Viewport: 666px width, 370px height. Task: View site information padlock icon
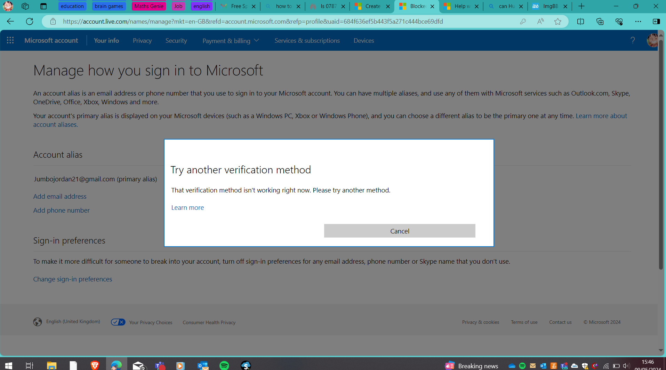[x=53, y=22]
